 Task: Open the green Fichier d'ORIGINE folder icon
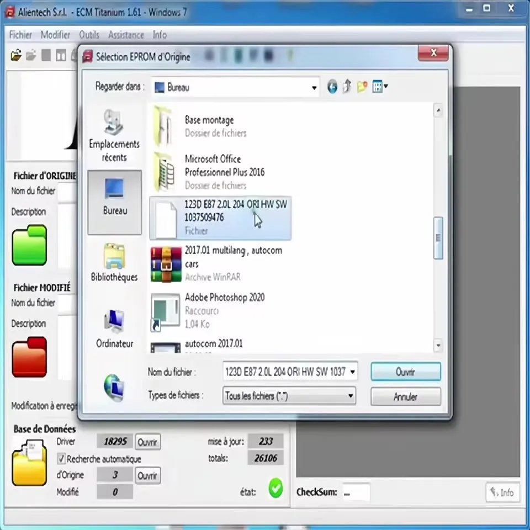click(29, 245)
